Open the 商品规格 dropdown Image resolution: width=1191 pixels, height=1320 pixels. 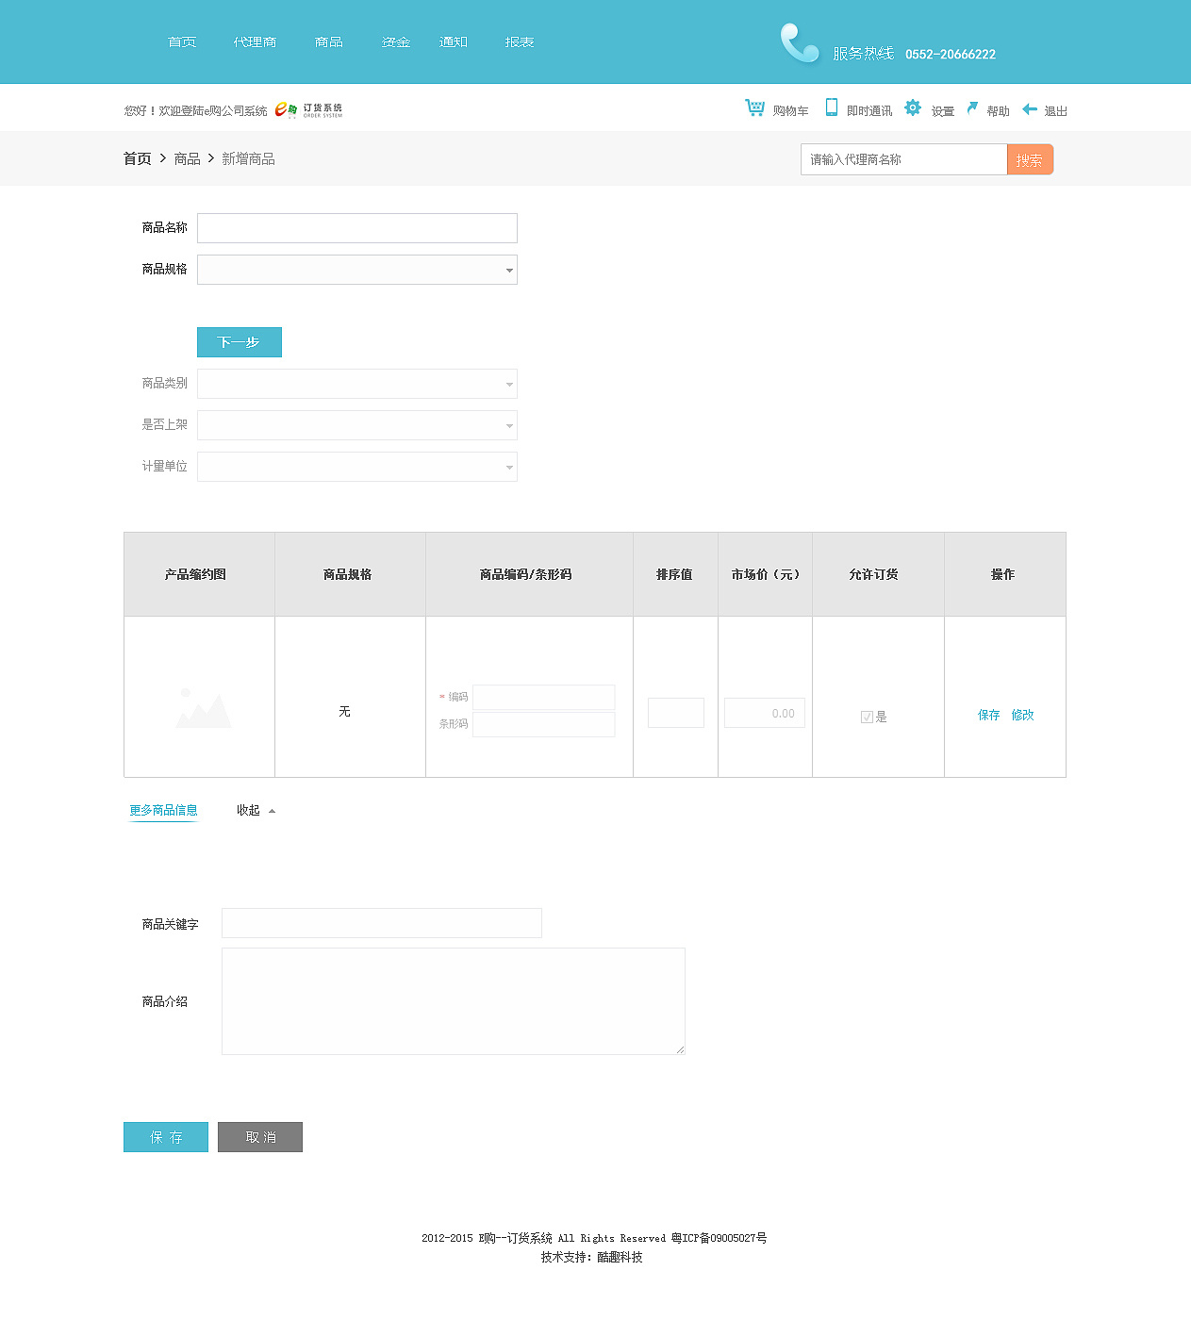click(x=357, y=270)
